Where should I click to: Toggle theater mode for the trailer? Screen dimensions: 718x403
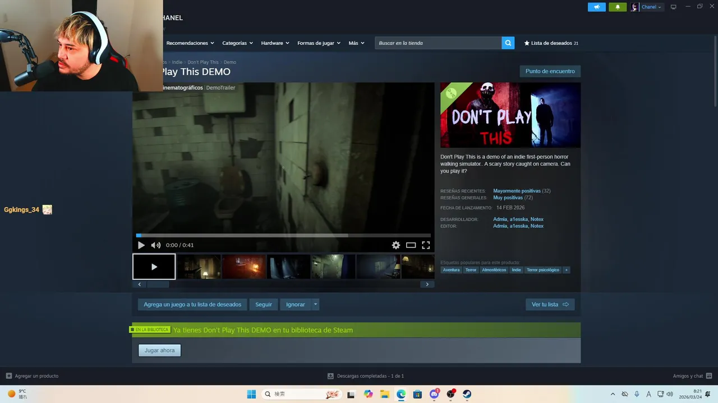[411, 245]
